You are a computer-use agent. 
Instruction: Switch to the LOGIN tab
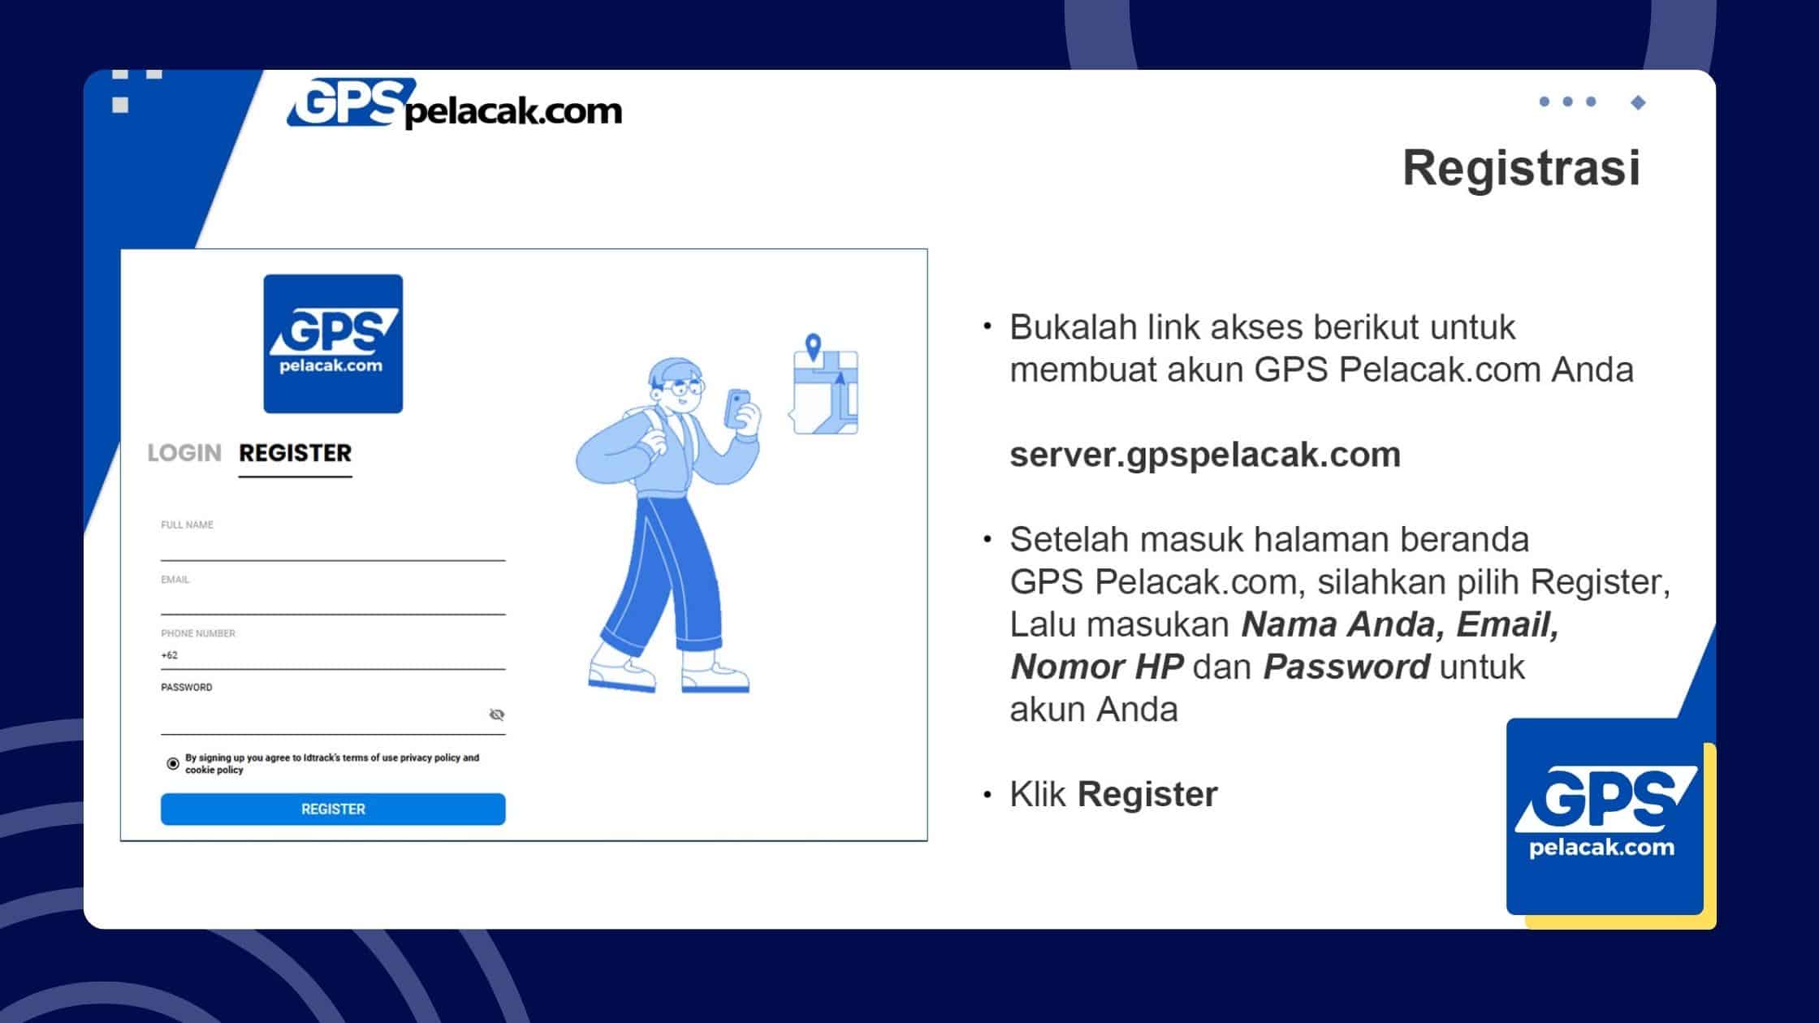[x=185, y=452]
